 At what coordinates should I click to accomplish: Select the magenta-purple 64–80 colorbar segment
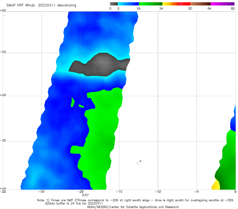pyautogui.click(x=223, y=4)
